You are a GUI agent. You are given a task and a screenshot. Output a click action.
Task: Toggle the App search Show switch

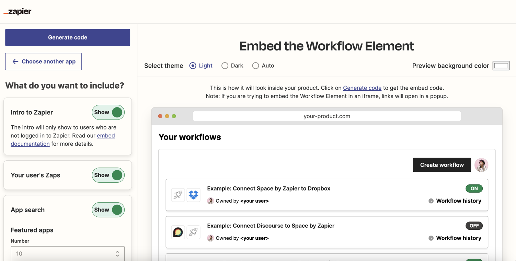pos(108,210)
